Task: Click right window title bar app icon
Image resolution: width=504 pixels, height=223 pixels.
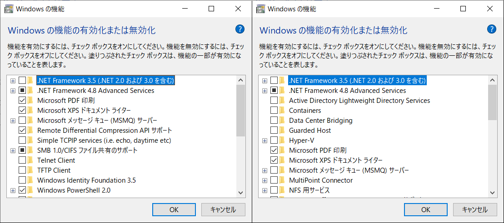Action: tap(261, 9)
